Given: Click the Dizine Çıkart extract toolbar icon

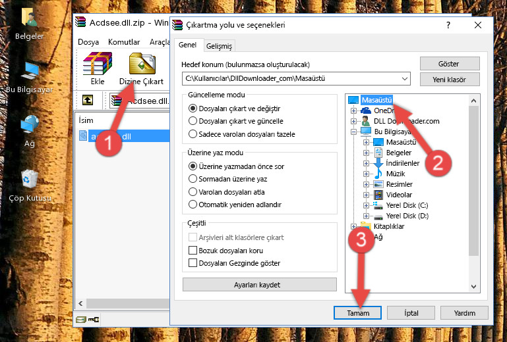Looking at the screenshot, I should click(141, 68).
